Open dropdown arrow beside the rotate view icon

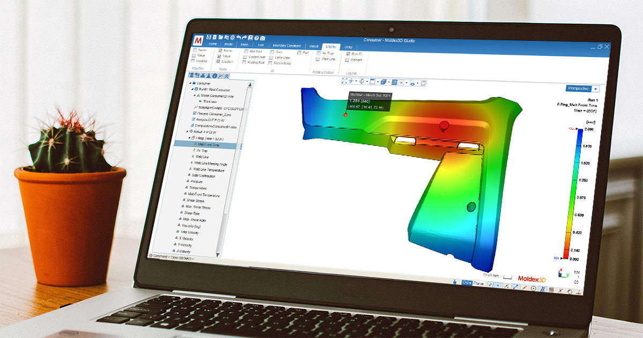[x=367, y=82]
